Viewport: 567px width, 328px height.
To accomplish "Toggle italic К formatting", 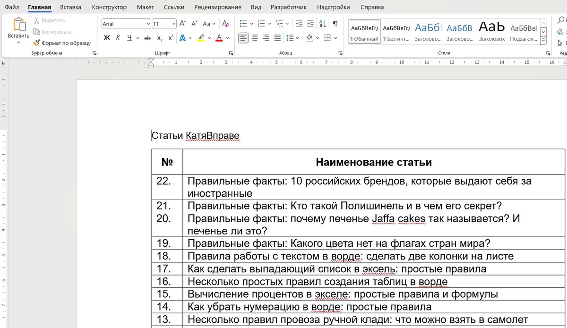I will click(x=118, y=38).
